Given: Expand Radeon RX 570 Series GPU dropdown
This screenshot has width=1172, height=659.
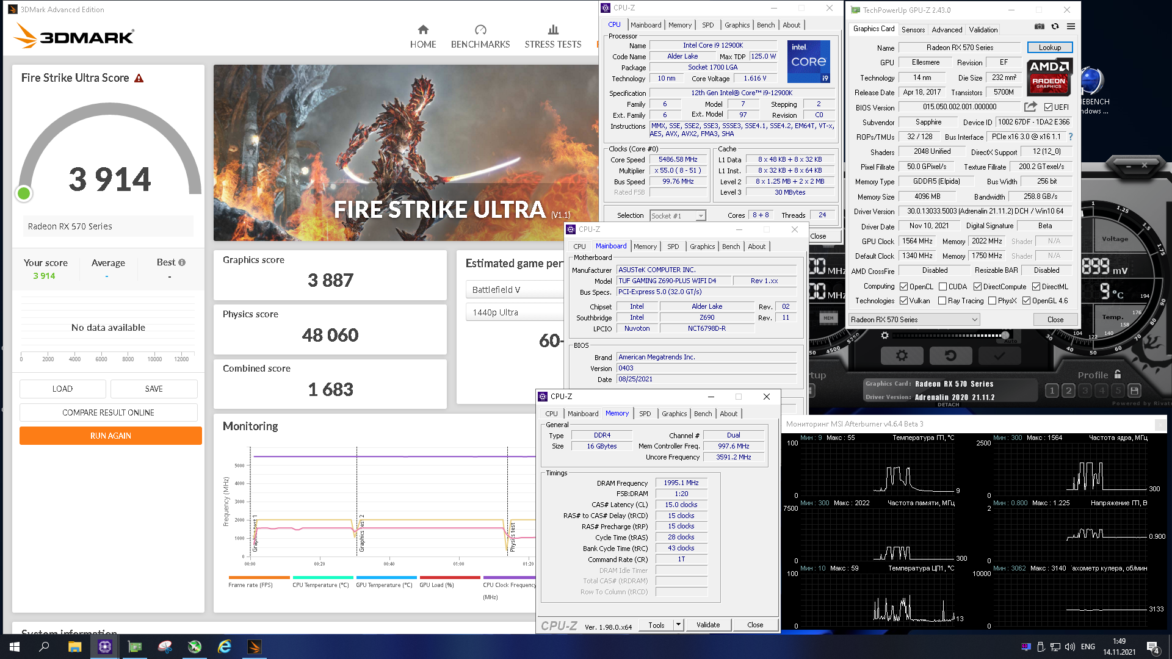Looking at the screenshot, I should 974,320.
